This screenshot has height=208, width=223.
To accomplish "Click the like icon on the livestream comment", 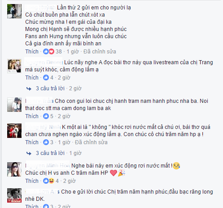I will tap(46, 78).
